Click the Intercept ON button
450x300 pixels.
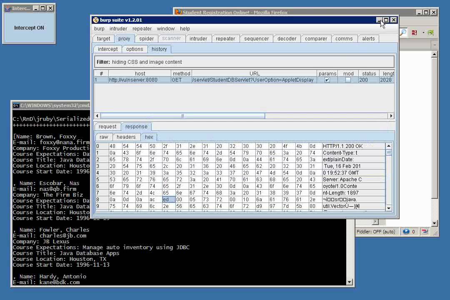29,28
